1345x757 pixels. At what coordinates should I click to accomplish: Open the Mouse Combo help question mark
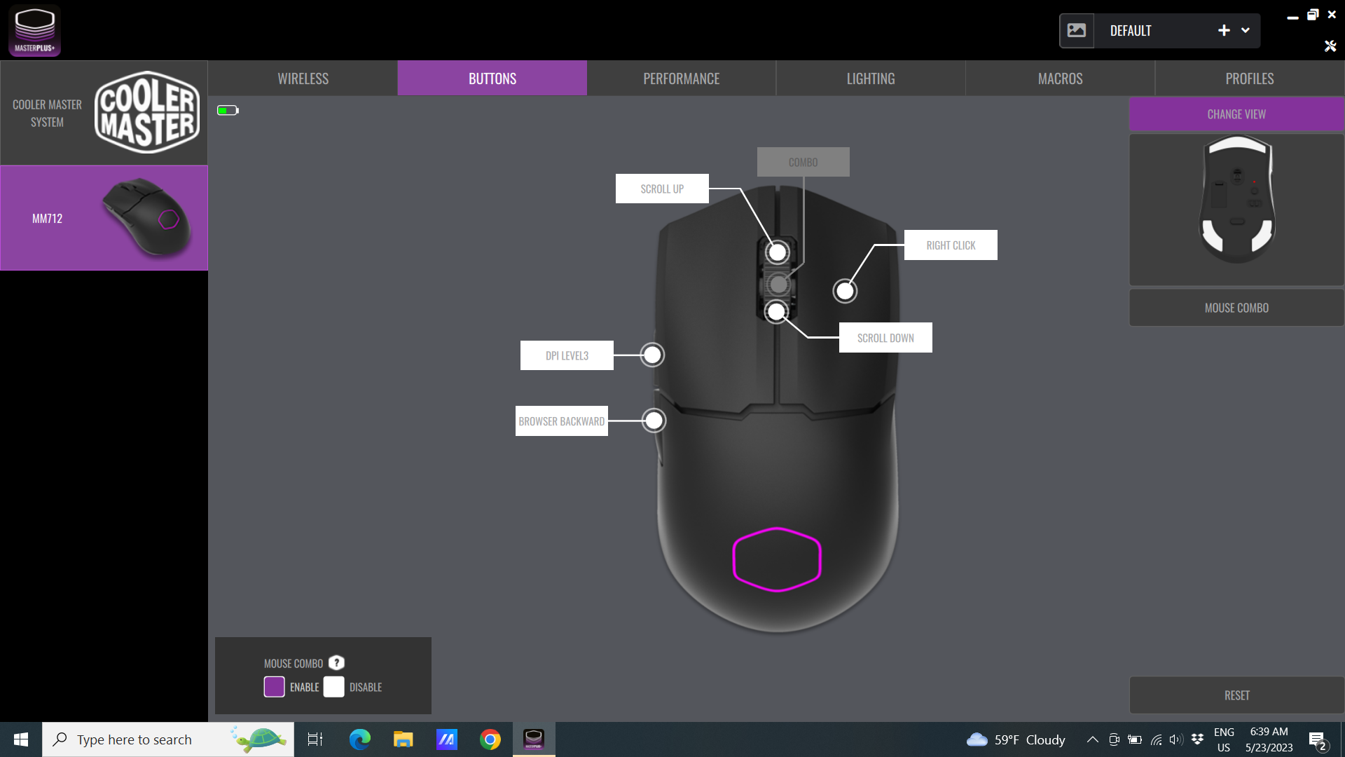pos(336,663)
